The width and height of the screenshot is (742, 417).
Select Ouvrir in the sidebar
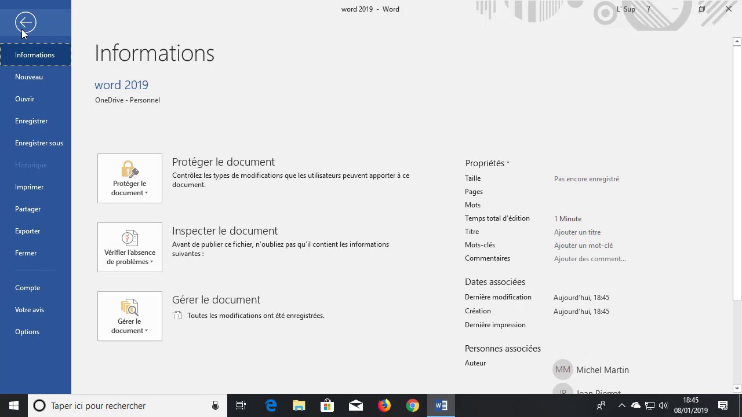(35, 99)
